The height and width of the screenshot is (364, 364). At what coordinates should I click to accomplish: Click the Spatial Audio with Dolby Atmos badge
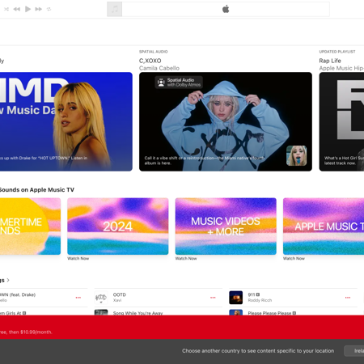(179, 83)
